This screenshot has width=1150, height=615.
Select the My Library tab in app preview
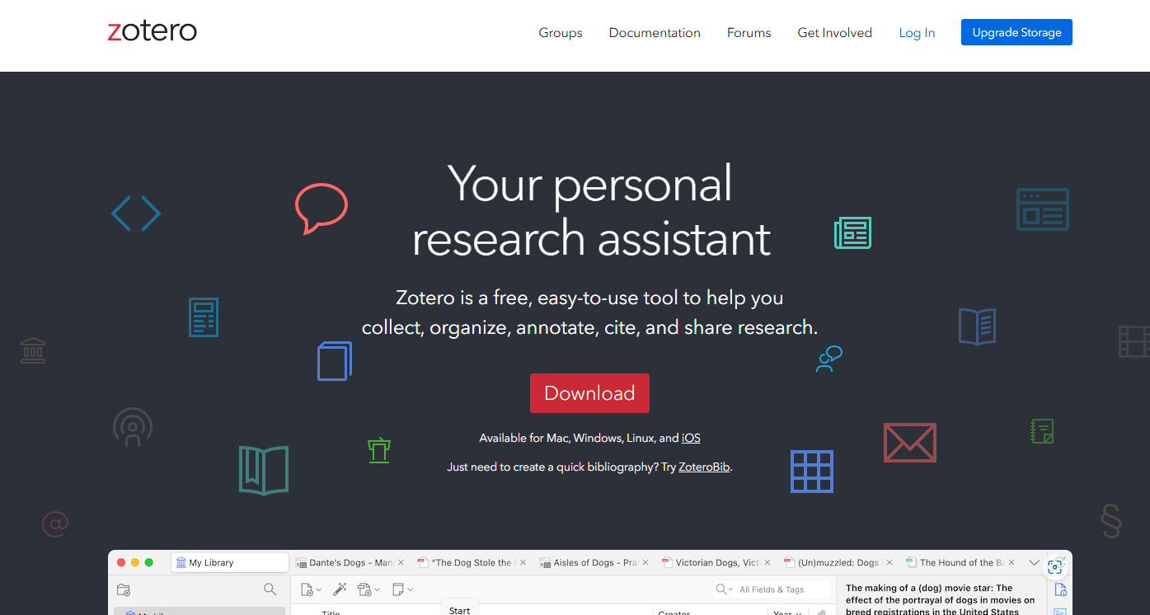(230, 562)
